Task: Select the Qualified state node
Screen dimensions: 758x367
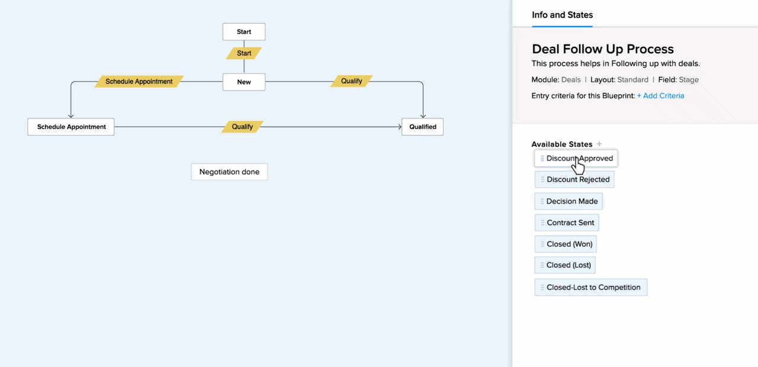Action: click(x=423, y=127)
